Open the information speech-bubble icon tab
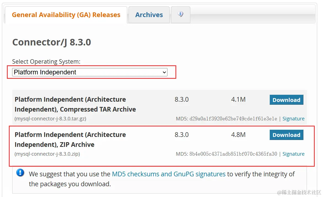 (180, 14)
